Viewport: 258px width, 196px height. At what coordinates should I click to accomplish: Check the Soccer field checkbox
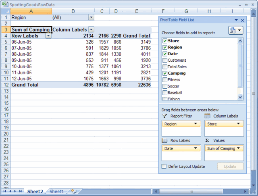tap(165, 86)
